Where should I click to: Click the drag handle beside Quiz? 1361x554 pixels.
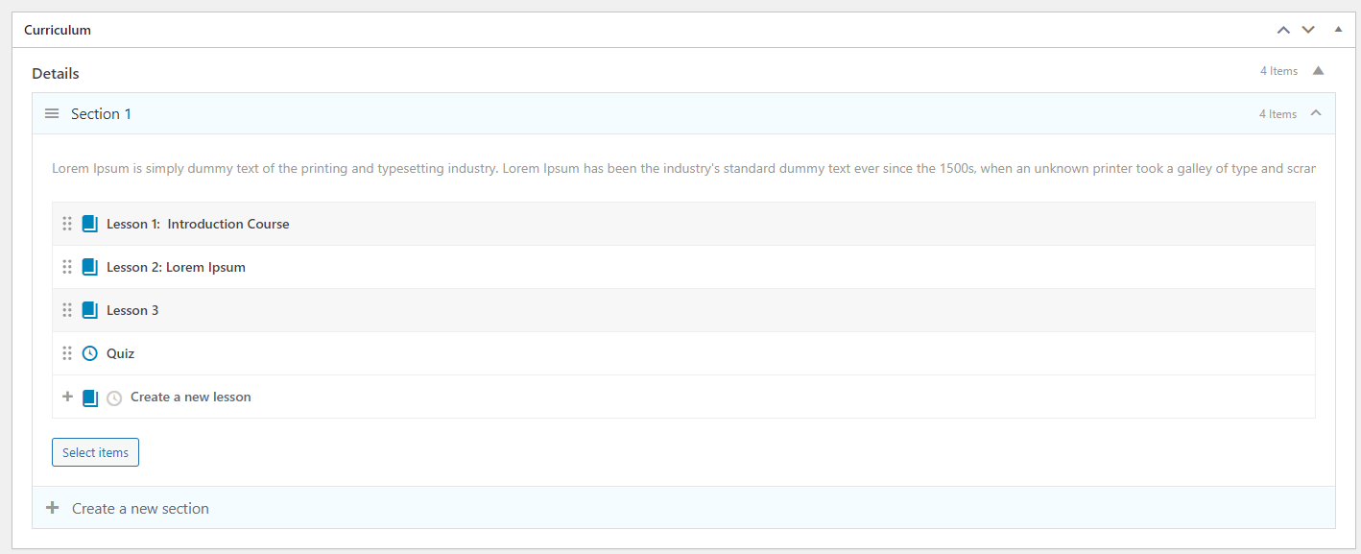(67, 353)
